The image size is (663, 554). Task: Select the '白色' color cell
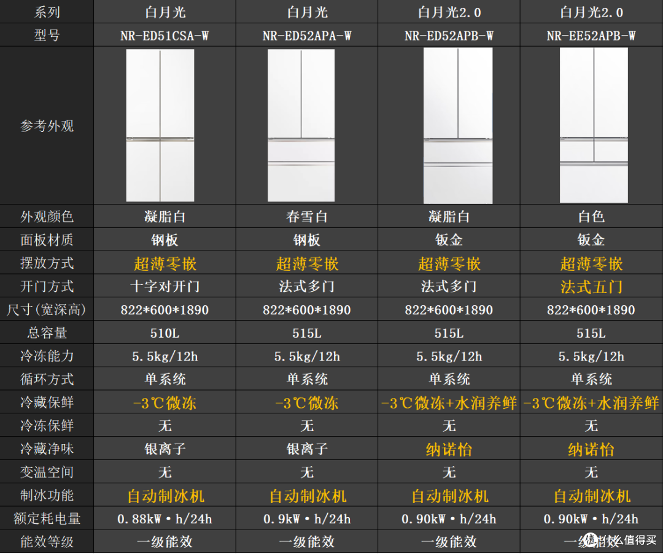click(x=591, y=217)
